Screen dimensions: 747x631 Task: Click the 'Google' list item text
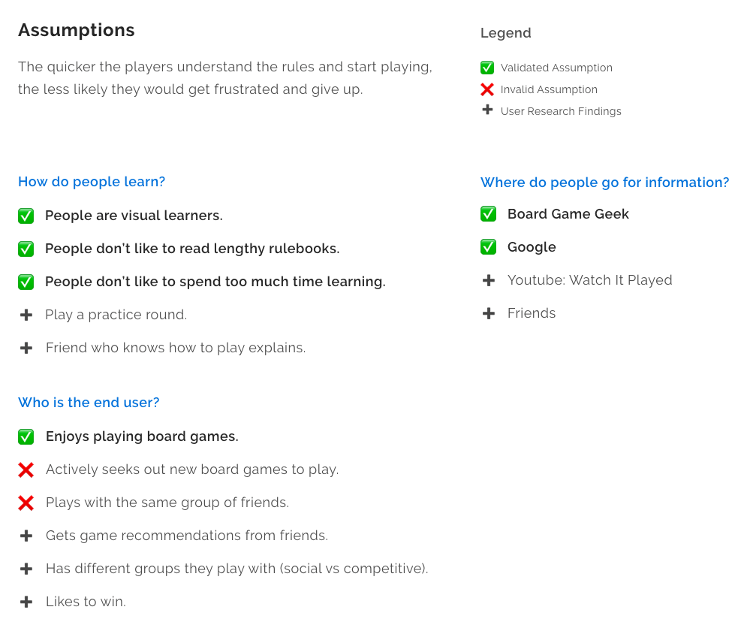click(x=532, y=247)
